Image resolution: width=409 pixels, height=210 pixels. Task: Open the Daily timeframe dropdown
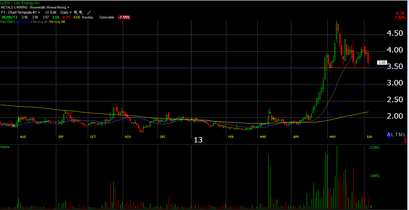(66, 12)
